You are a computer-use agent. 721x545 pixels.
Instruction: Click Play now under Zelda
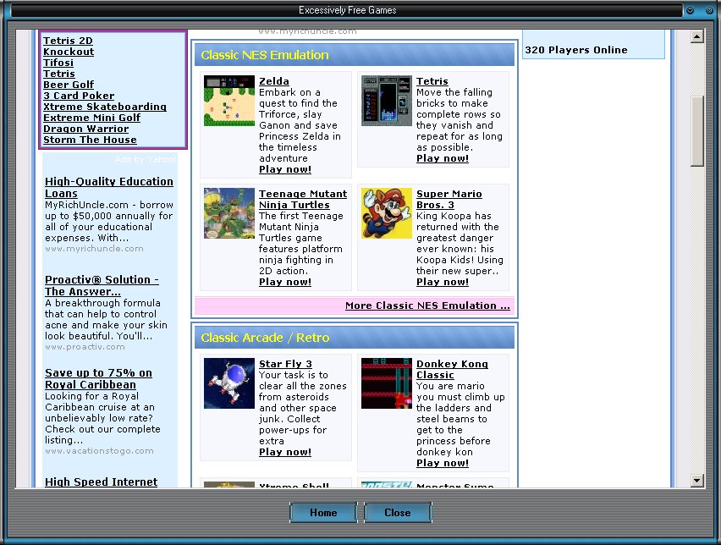click(285, 169)
